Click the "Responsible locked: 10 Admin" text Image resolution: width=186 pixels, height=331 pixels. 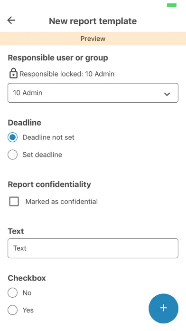pos(67,74)
